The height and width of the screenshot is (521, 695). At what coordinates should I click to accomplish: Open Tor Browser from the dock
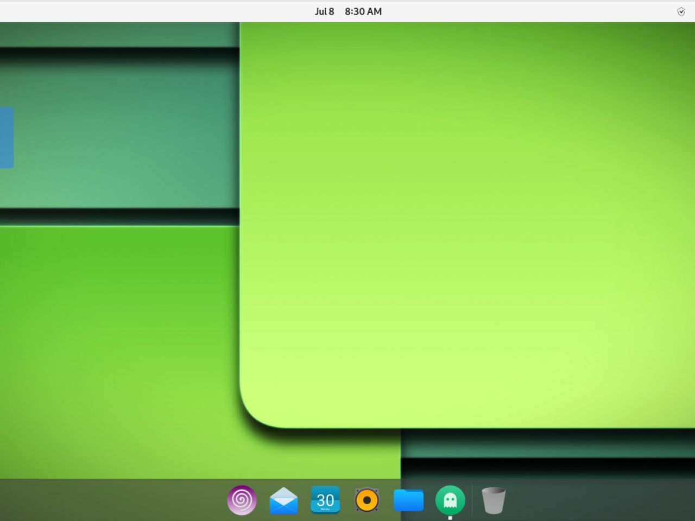242,500
